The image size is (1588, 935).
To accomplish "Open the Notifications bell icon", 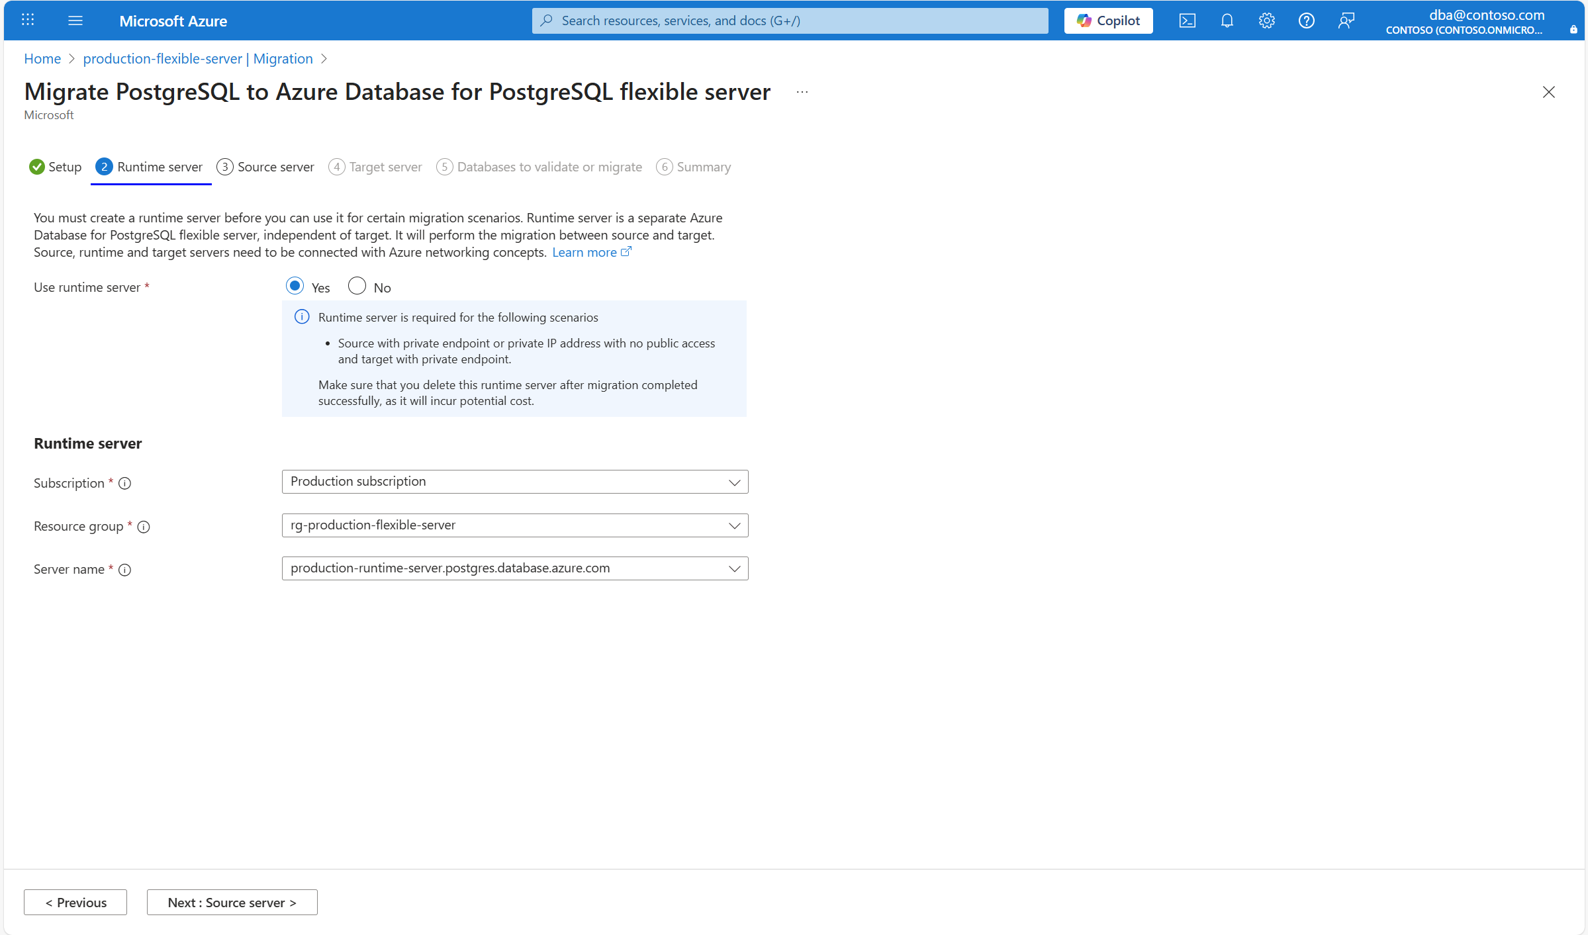I will coord(1227,21).
